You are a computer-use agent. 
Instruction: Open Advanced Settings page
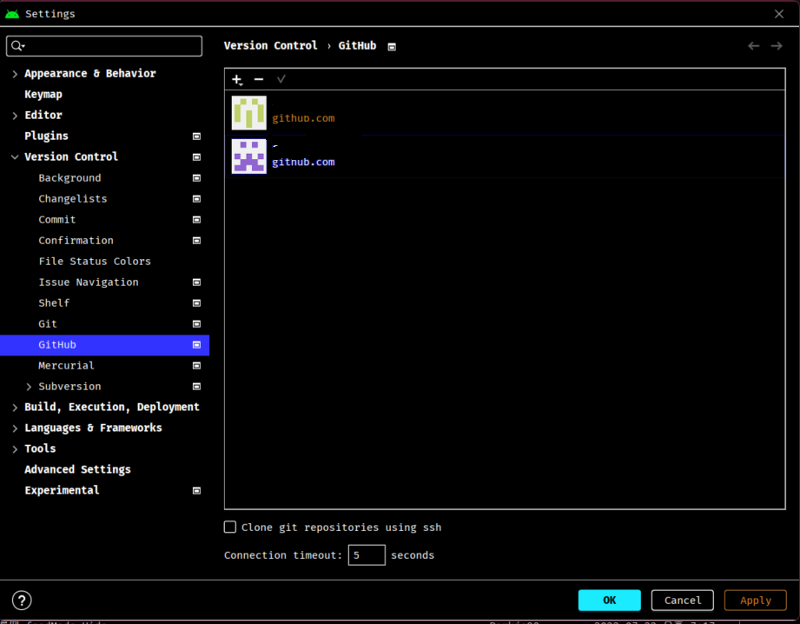(x=77, y=469)
